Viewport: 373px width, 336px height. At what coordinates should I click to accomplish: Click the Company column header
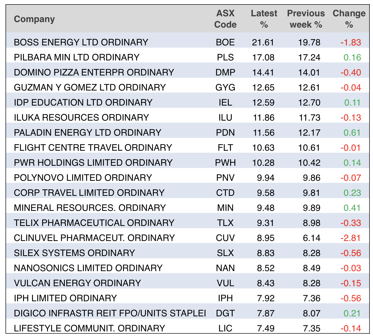coord(34,19)
